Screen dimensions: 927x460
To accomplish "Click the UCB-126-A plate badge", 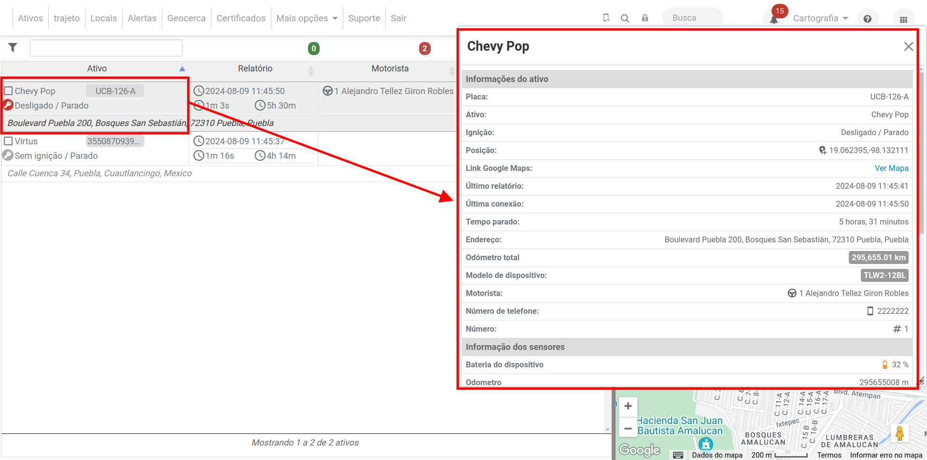I will click(x=115, y=91).
